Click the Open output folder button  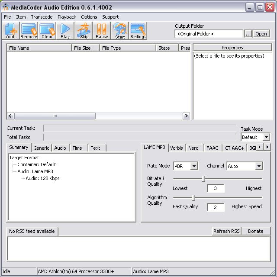click(261, 34)
